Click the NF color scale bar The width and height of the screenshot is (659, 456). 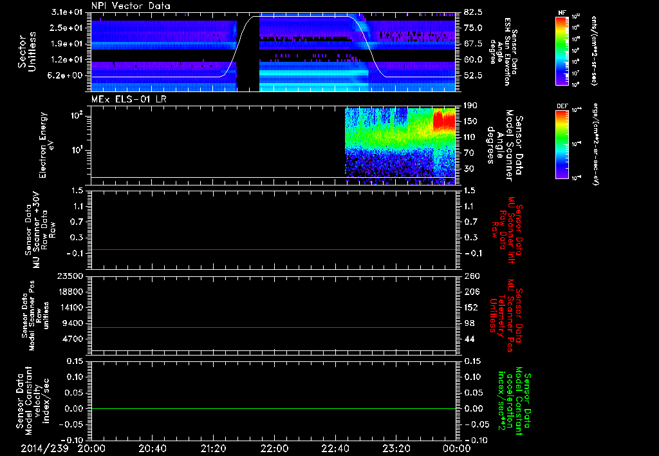coord(562,51)
